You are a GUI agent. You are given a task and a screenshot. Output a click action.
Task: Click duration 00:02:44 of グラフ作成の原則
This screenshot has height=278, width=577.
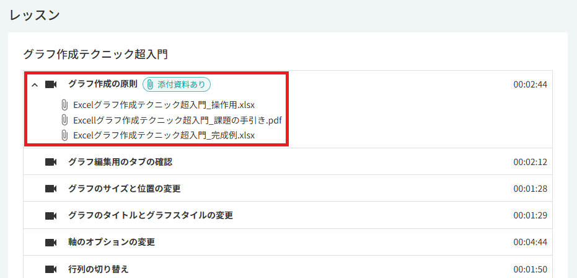click(x=531, y=84)
